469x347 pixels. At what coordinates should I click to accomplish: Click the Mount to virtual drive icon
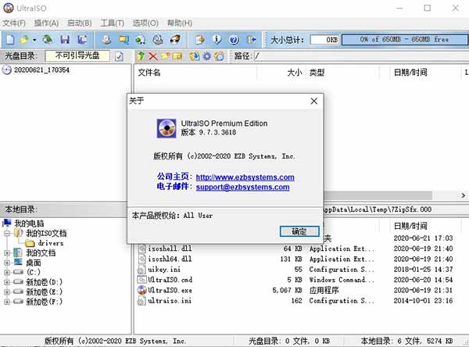pyautogui.click(x=158, y=40)
